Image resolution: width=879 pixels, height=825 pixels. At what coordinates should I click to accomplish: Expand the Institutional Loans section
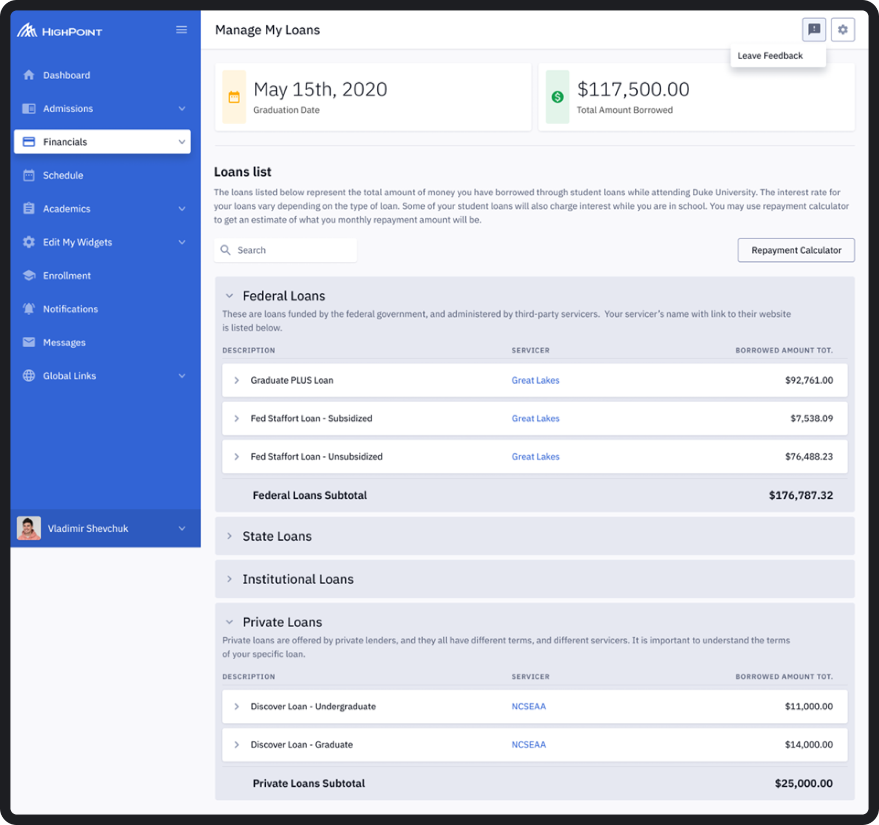coord(229,579)
